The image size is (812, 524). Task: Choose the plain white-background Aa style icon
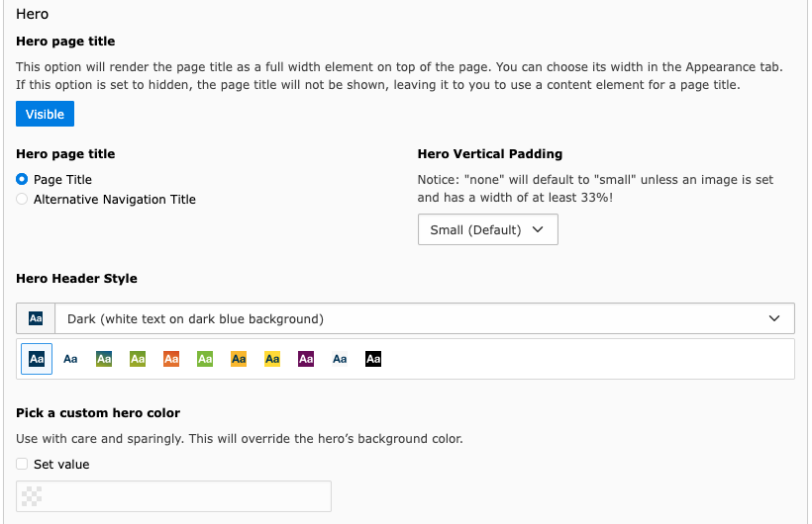pos(70,359)
